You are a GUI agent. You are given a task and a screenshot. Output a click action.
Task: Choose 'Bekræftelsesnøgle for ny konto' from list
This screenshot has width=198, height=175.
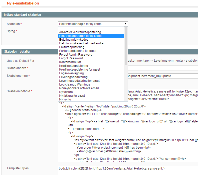coord(80,36)
